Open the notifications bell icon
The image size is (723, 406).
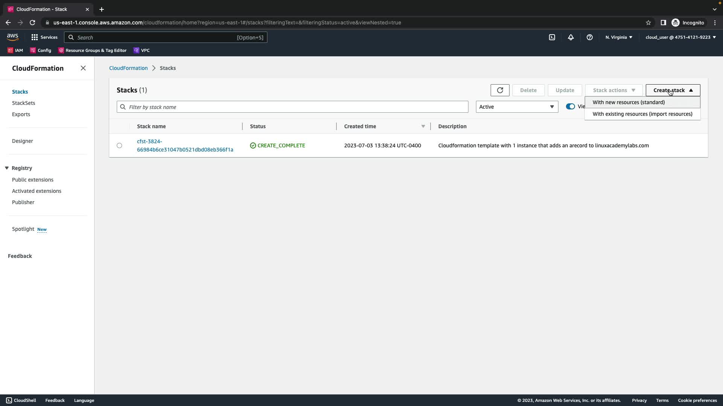pos(570,37)
